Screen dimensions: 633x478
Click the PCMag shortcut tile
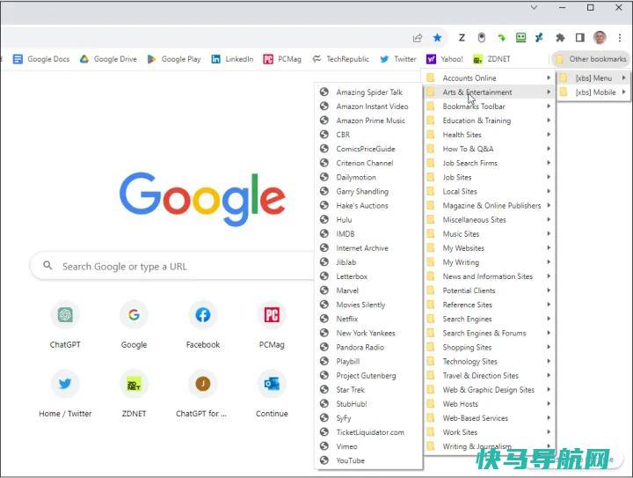(x=272, y=325)
